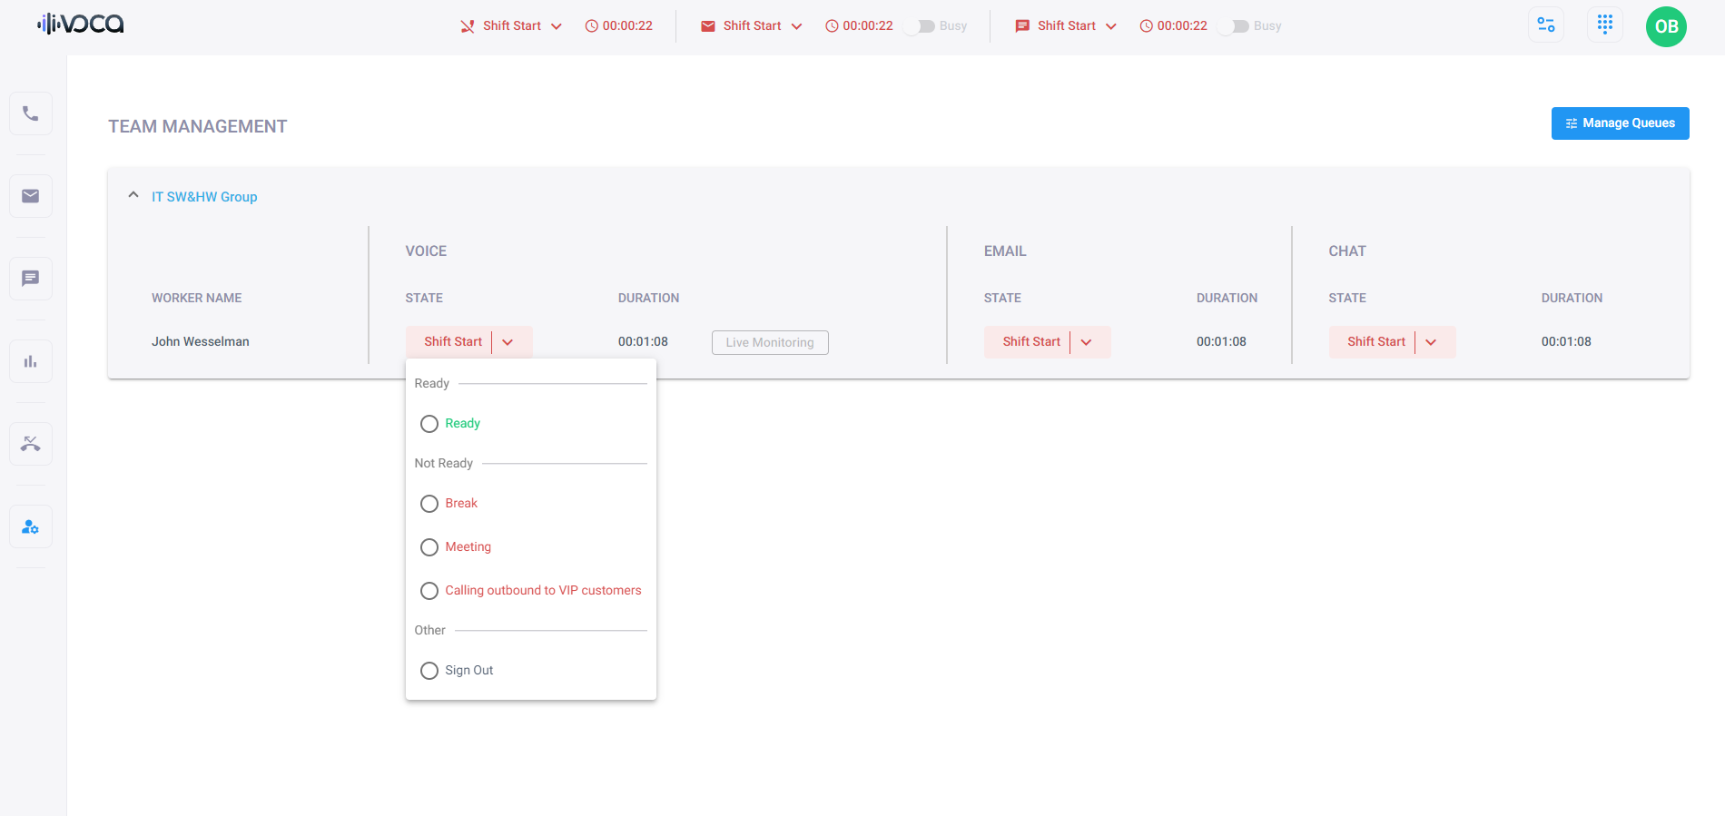Click the Manage Queues button

point(1620,123)
